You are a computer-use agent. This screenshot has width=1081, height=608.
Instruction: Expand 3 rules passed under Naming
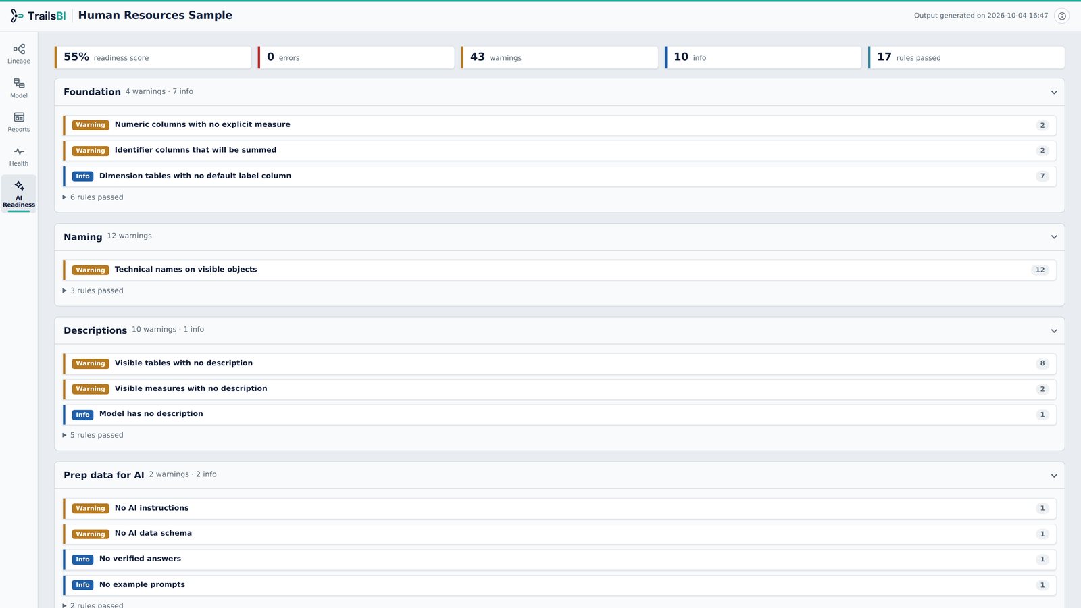(93, 290)
